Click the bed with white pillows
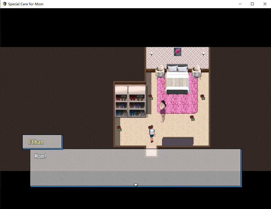This screenshot has height=209, width=271. click(177, 80)
